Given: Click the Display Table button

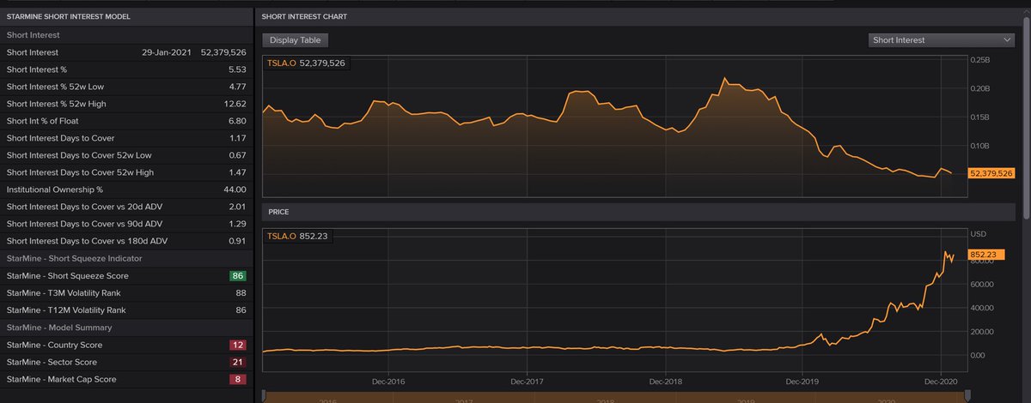Looking at the screenshot, I should [296, 39].
